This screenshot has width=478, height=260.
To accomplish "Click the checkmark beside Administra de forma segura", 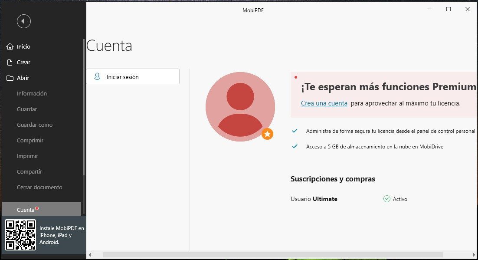I will coord(295,131).
